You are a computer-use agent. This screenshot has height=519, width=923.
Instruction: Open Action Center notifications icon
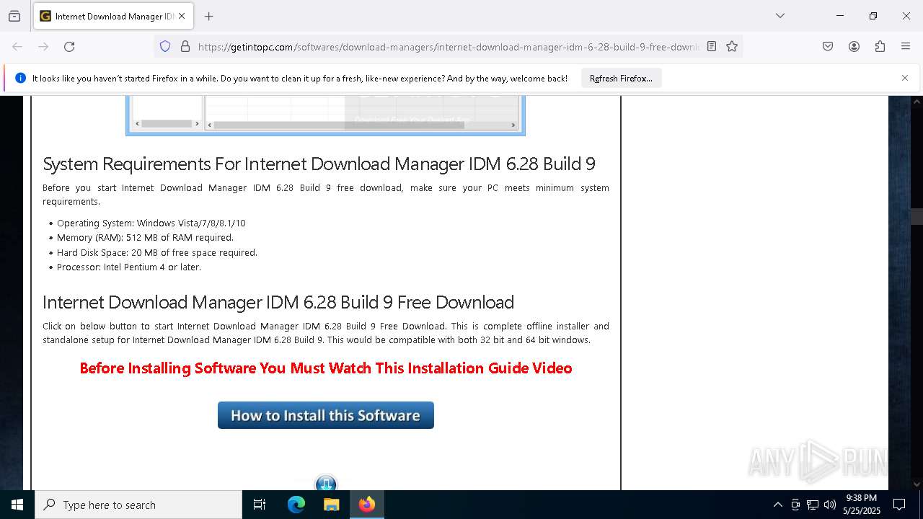(899, 505)
